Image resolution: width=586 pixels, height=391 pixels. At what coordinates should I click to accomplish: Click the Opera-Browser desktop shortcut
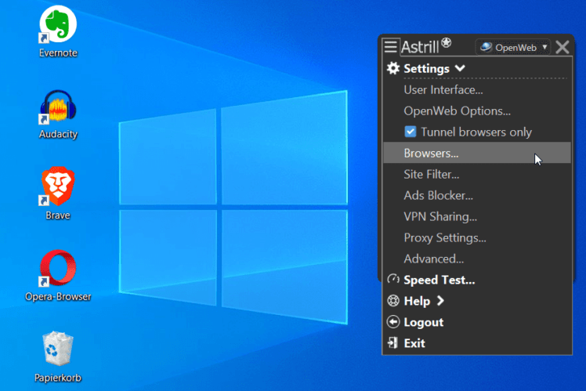(x=58, y=275)
